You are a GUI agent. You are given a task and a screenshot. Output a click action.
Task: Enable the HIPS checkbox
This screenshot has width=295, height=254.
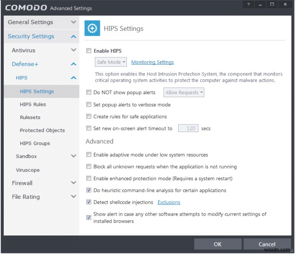(x=89, y=51)
